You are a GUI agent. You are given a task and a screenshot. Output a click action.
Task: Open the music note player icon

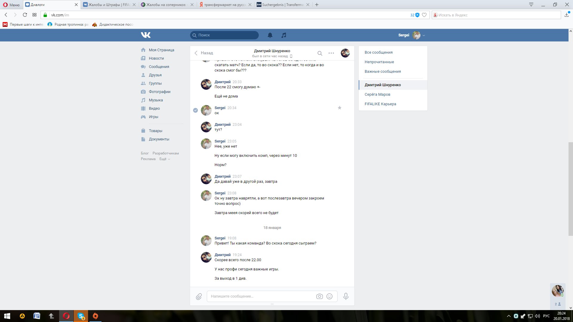(284, 35)
